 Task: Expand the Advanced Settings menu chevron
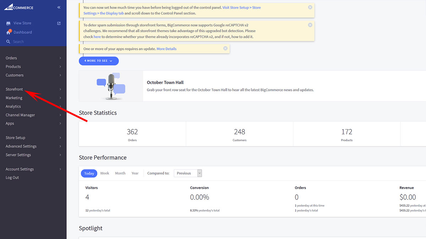[60, 146]
